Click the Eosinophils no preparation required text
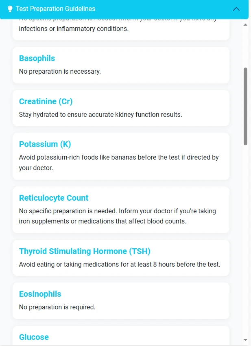Image resolution: width=251 pixels, height=346 pixels. coord(57,307)
